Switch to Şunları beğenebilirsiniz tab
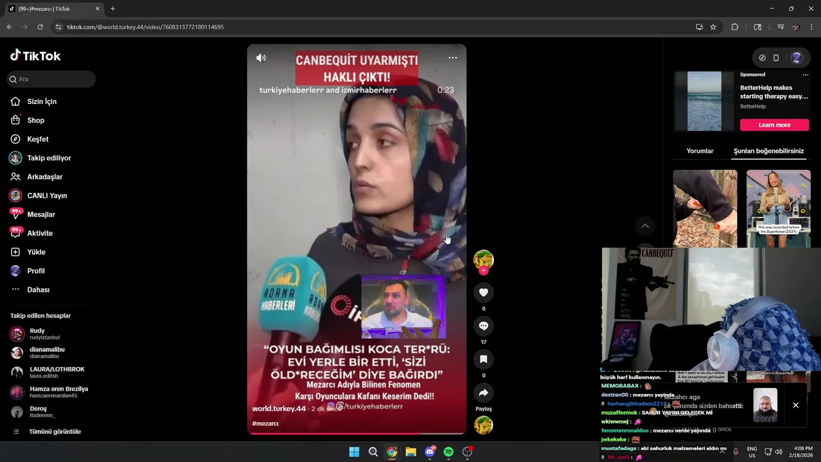 (768, 151)
